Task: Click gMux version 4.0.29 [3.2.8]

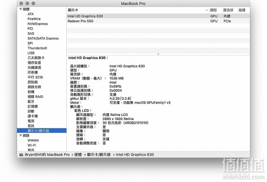Action: 120,98
